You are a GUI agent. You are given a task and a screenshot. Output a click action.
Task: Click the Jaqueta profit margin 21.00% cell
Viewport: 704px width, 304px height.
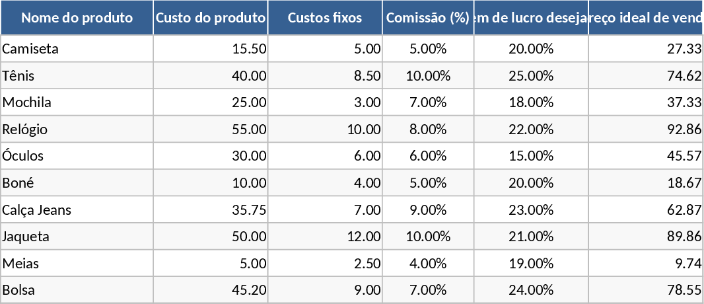(x=531, y=237)
